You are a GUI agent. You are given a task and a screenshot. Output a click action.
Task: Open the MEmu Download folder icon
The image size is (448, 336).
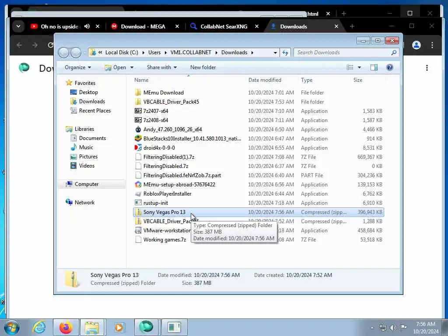pos(138,93)
